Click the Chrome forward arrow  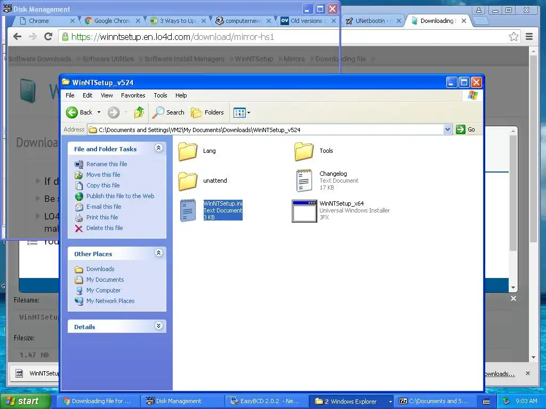pos(33,36)
